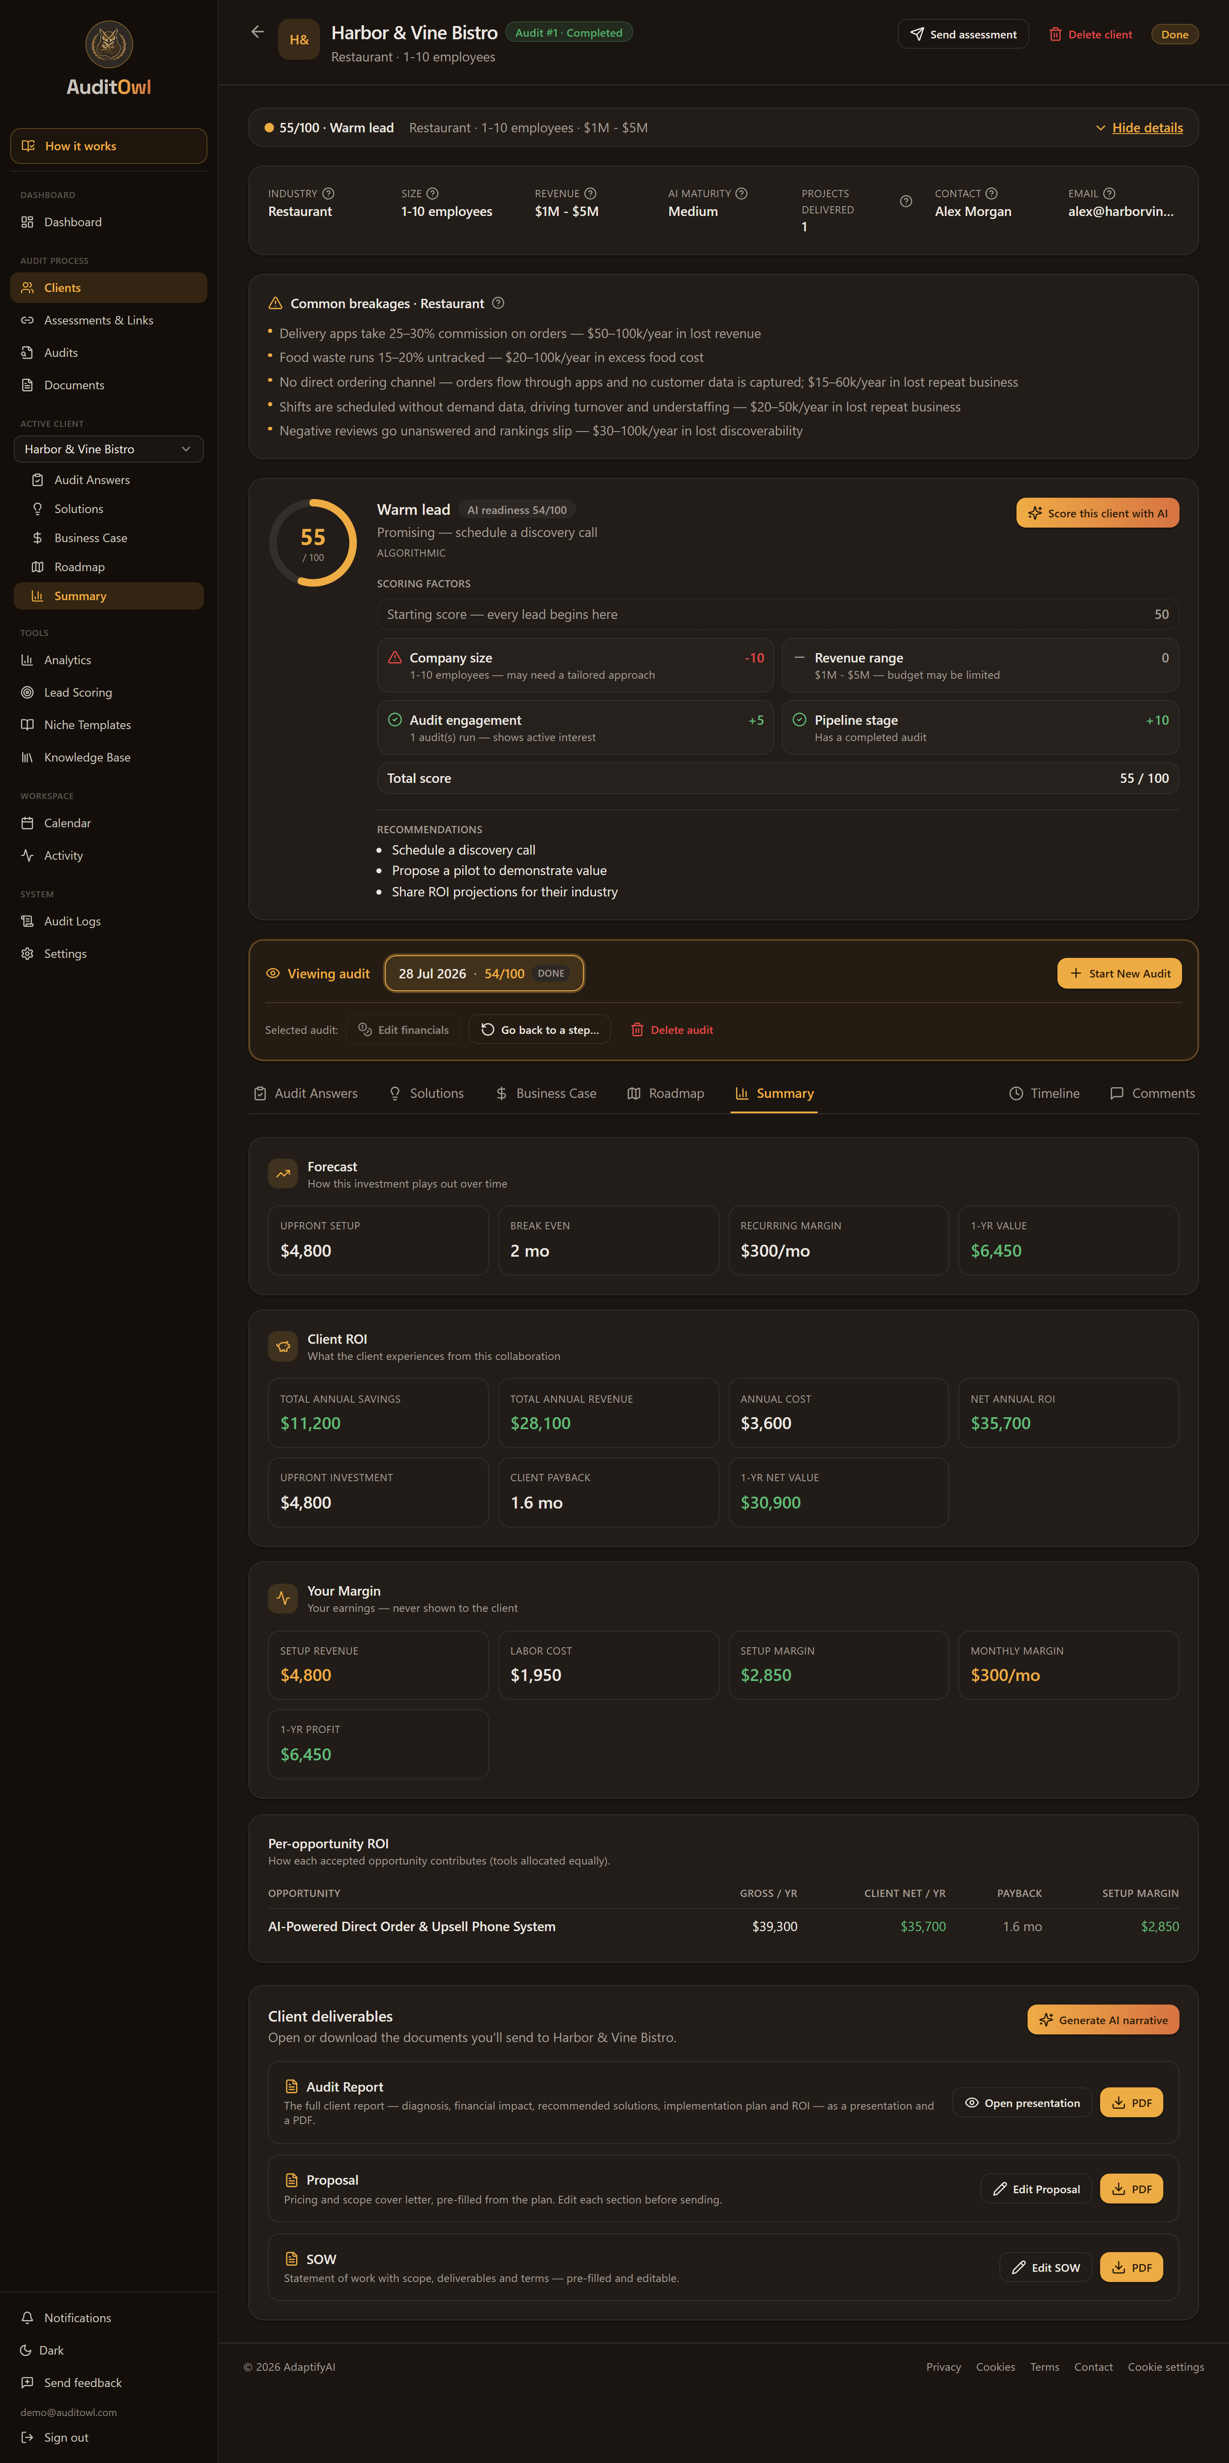Viewport: 1229px width, 2463px height.
Task: Click Edit Proposal button
Action: click(x=1036, y=2189)
